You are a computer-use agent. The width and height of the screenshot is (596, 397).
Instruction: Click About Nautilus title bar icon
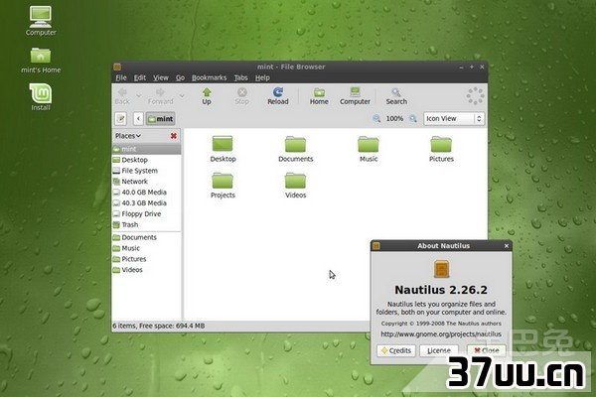coord(376,246)
